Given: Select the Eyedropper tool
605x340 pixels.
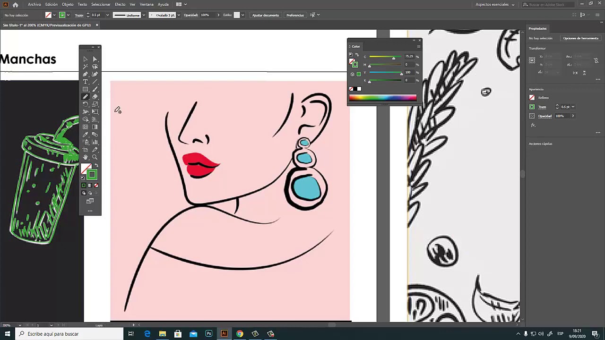Looking at the screenshot, I should coord(86,135).
